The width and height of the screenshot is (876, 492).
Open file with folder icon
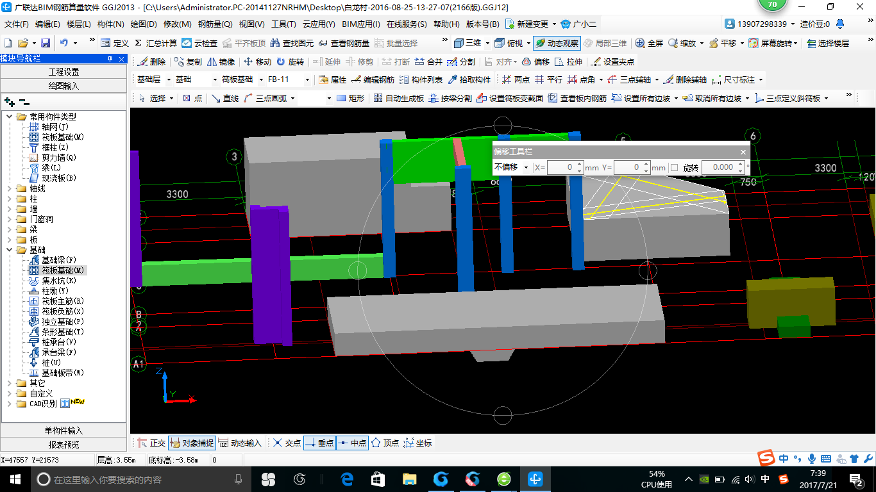coord(23,43)
